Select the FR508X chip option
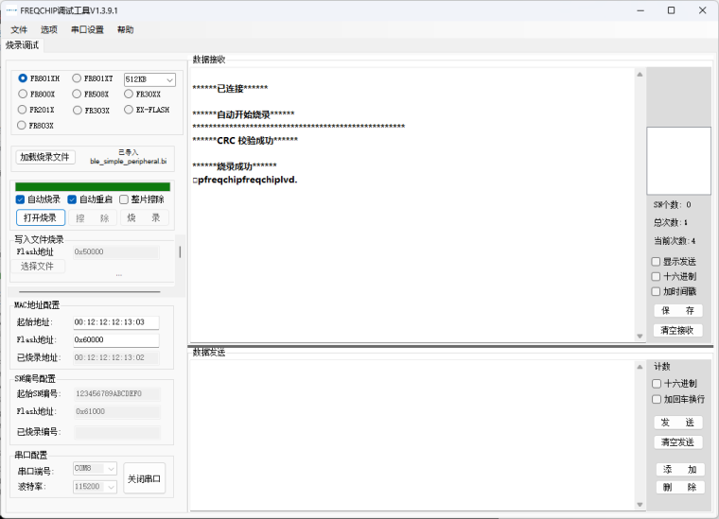This screenshot has width=719, height=519. tap(77, 95)
